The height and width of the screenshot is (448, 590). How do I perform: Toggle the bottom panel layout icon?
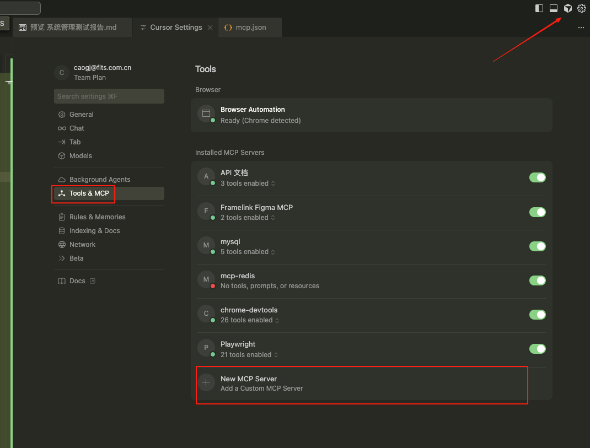click(x=553, y=8)
